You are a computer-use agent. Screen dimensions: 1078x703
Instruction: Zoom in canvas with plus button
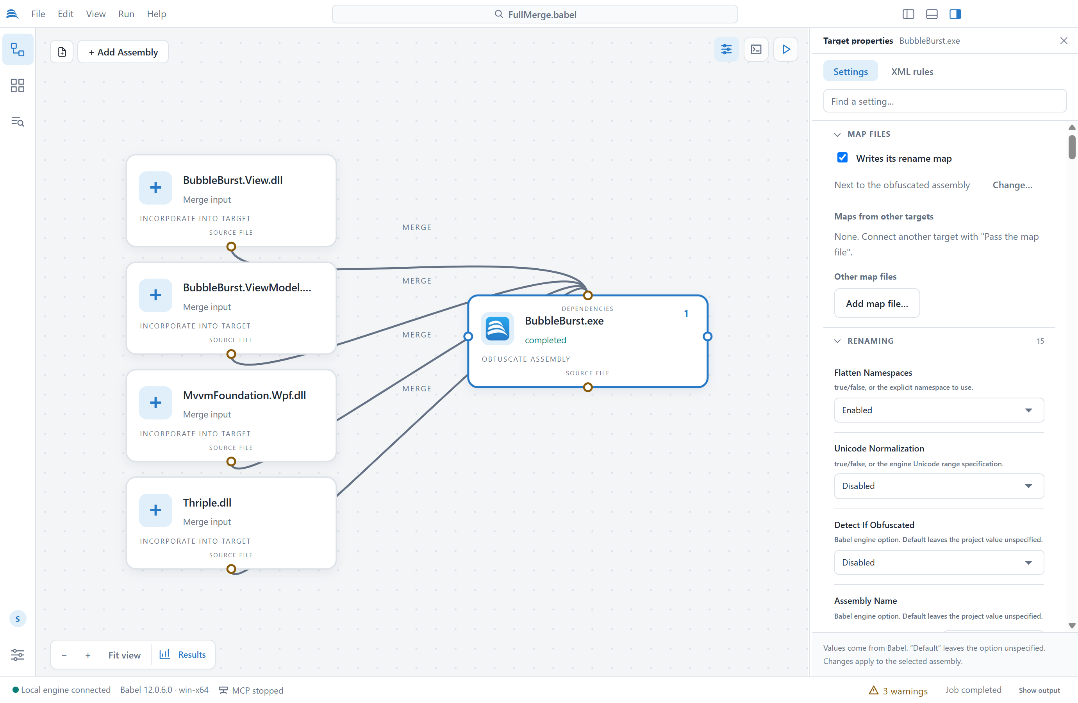[88, 655]
